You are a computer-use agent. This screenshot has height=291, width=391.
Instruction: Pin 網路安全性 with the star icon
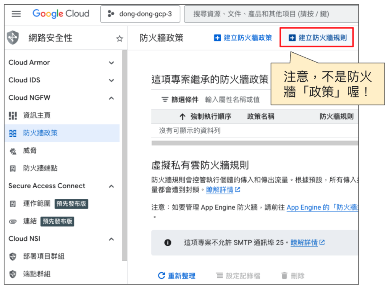(x=120, y=38)
